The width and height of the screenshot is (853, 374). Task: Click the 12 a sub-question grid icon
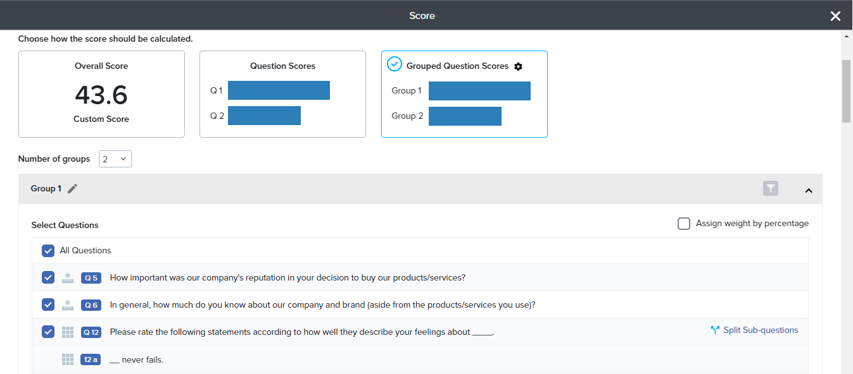tap(68, 359)
